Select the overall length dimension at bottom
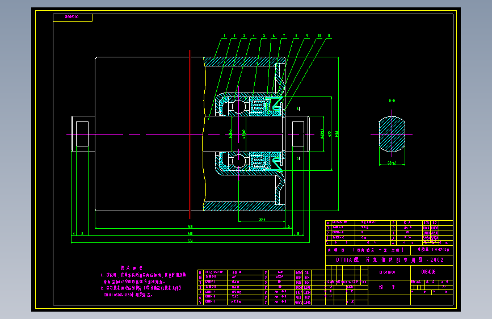The width and height of the screenshot is (492, 319). coord(190,241)
